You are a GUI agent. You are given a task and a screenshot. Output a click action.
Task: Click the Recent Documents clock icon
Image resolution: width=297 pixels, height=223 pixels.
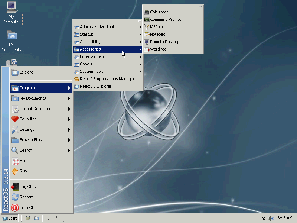15,109
